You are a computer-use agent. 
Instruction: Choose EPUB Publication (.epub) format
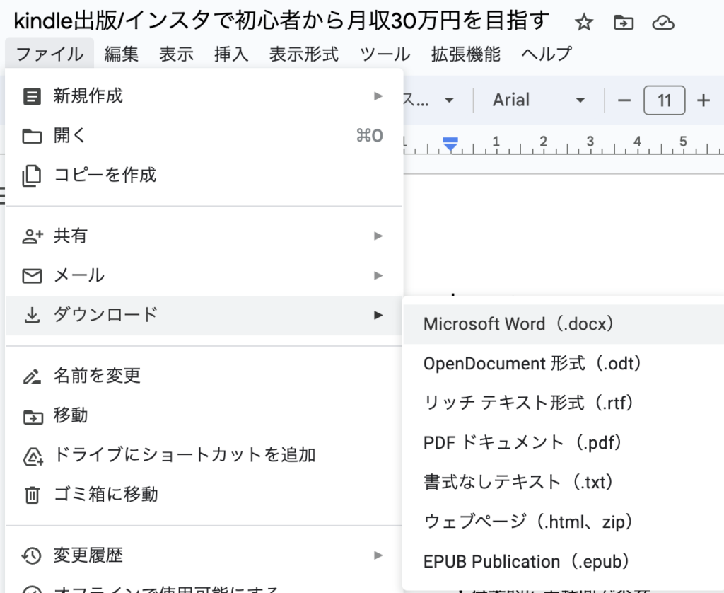tap(527, 562)
